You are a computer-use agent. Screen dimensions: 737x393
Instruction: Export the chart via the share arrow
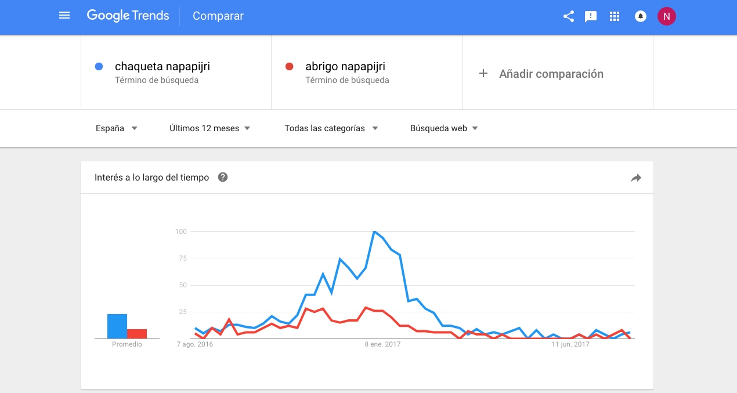point(635,178)
